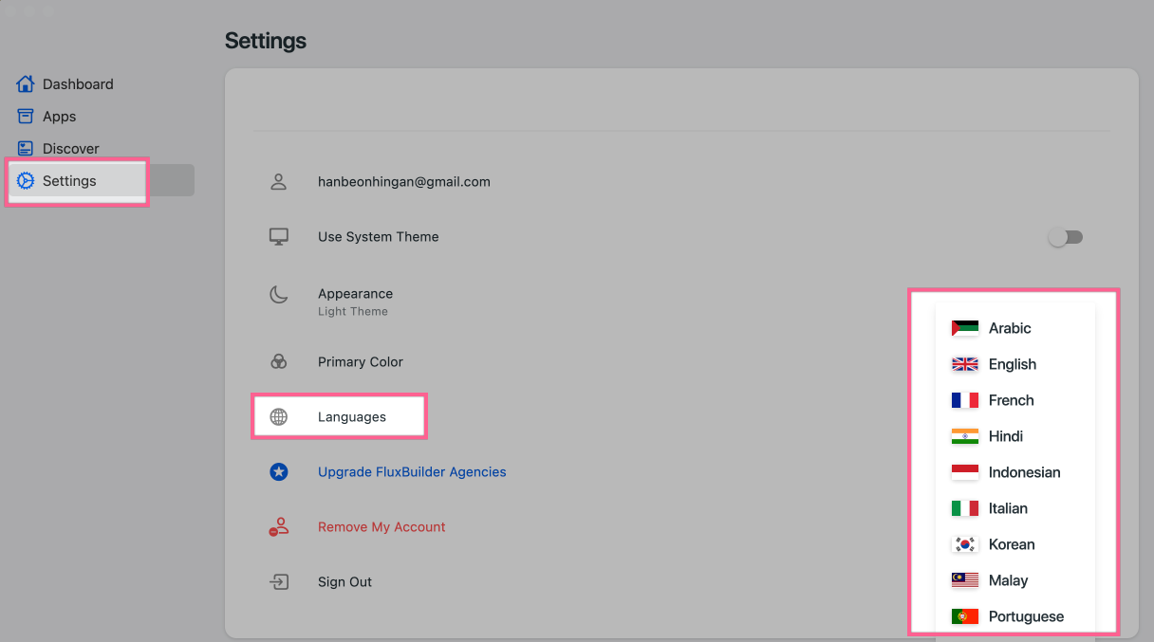Pick Korean from the language menu
Image resolution: width=1154 pixels, height=642 pixels.
pos(1011,544)
